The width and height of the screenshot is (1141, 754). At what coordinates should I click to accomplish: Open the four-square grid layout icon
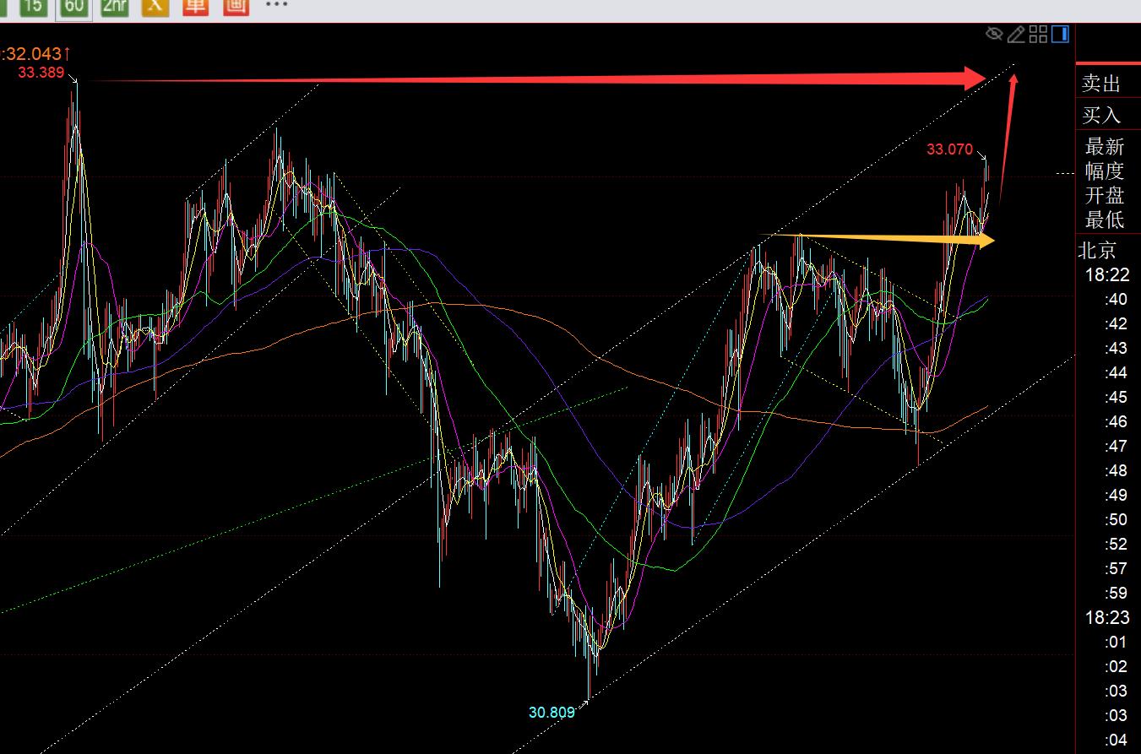coord(1038,34)
